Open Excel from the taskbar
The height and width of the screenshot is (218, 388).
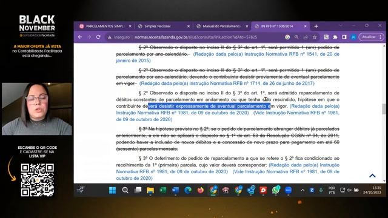tap(163, 190)
